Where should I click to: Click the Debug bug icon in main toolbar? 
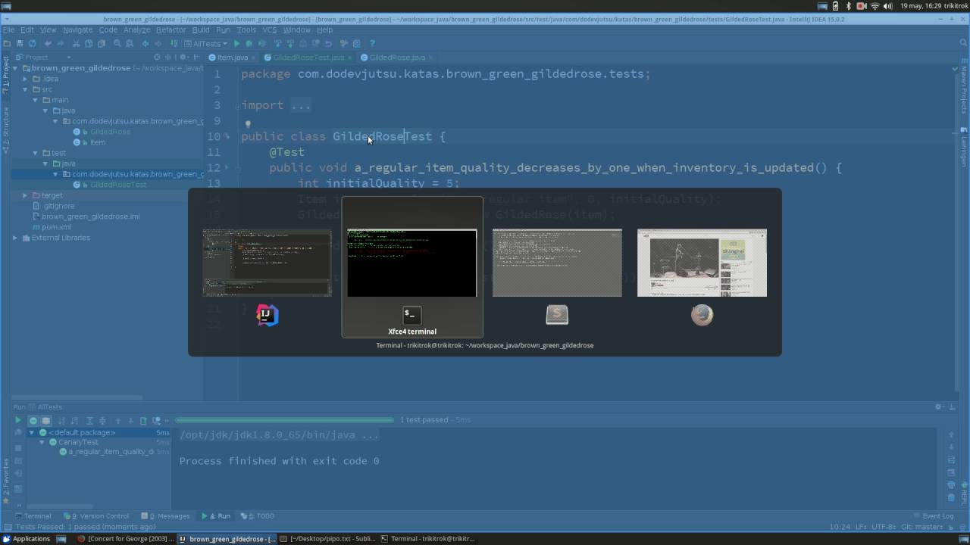click(x=249, y=44)
